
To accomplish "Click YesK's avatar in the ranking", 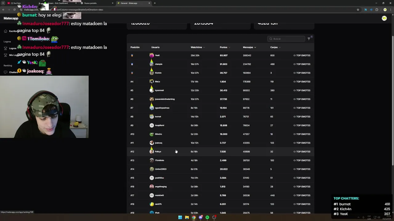I will click(x=151, y=55).
